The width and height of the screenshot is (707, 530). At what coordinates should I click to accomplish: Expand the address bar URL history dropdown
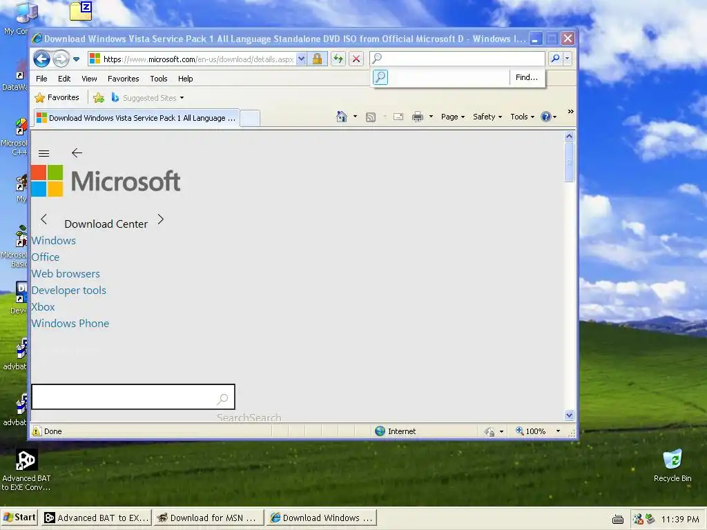click(302, 59)
